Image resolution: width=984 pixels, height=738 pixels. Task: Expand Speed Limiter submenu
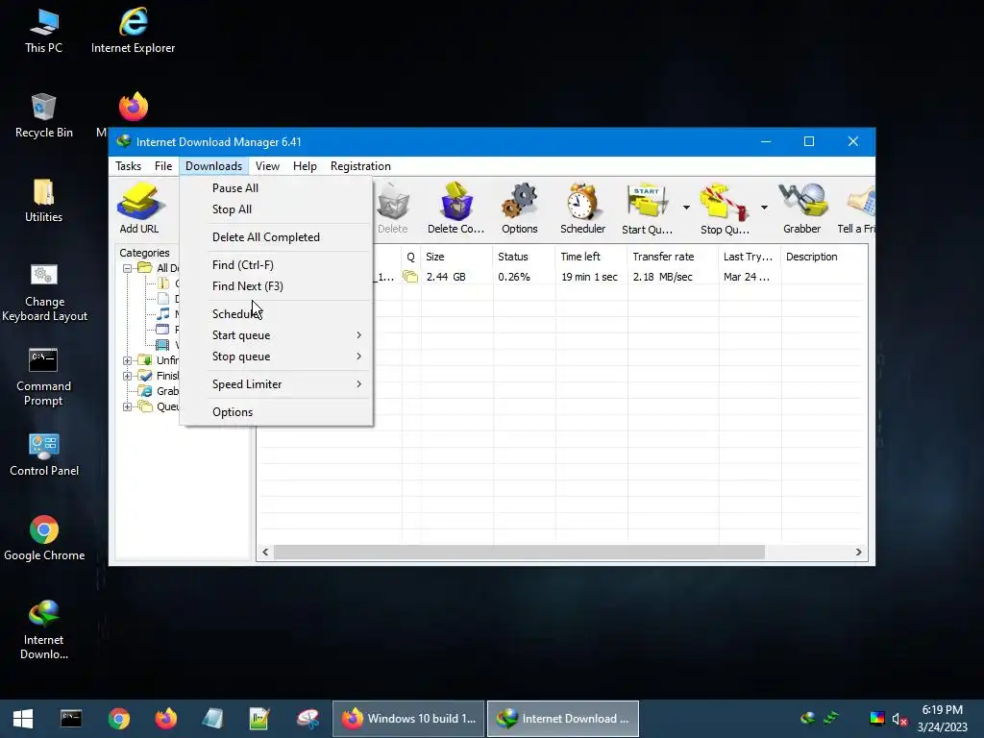(276, 384)
